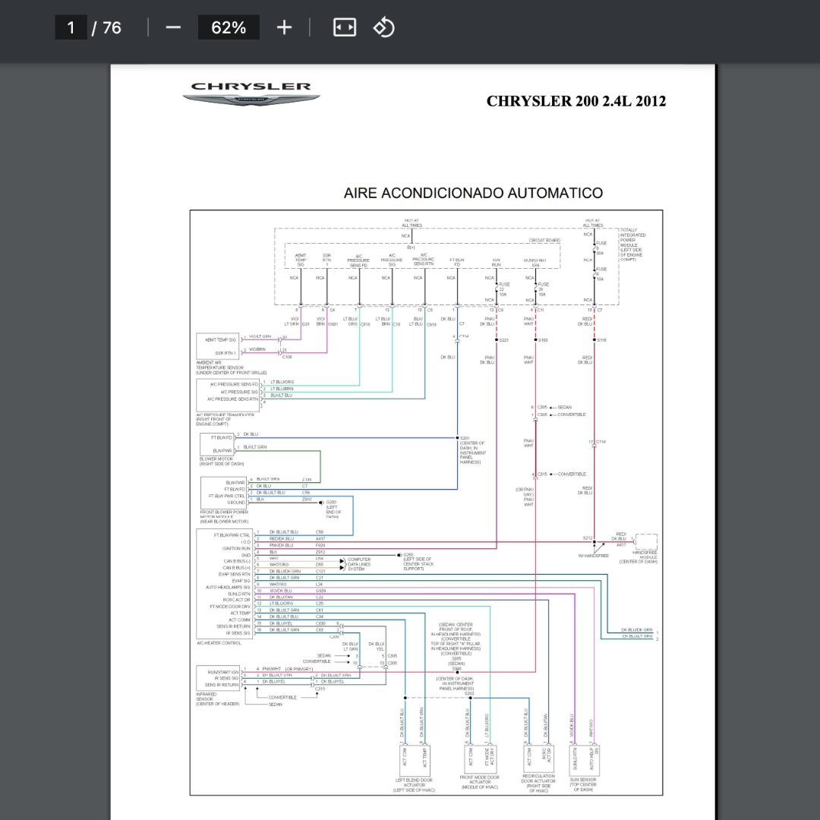
Task: Click the 'A/C-HEATER CONTROL' label
Action: pos(219,643)
